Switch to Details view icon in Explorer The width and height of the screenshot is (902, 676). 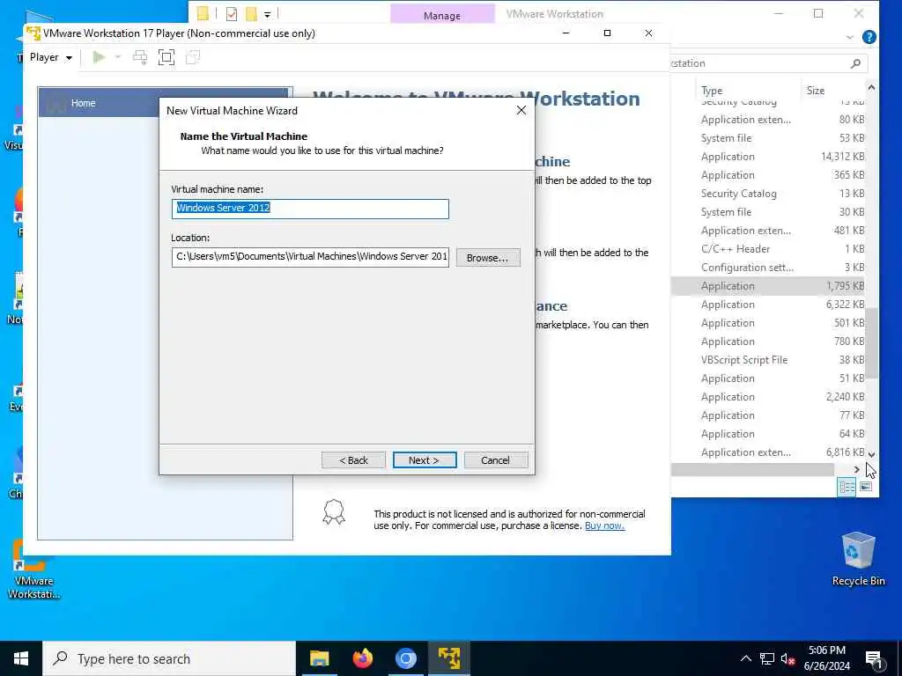point(847,487)
